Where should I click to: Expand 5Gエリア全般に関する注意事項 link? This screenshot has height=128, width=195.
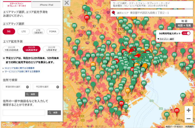19,68
